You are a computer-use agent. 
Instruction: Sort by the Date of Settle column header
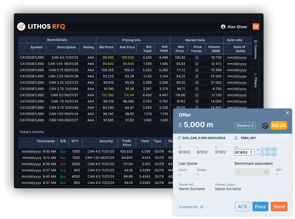[240, 49]
